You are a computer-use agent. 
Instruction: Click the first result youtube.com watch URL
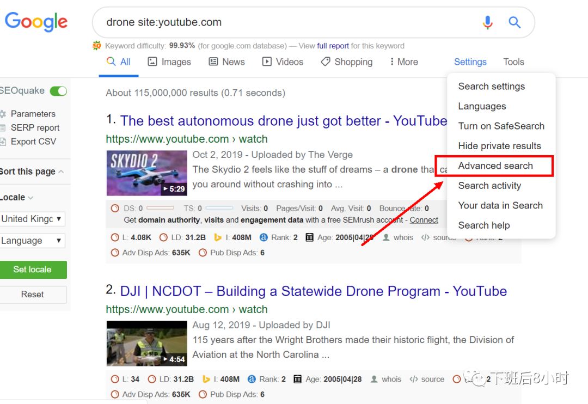(187, 139)
